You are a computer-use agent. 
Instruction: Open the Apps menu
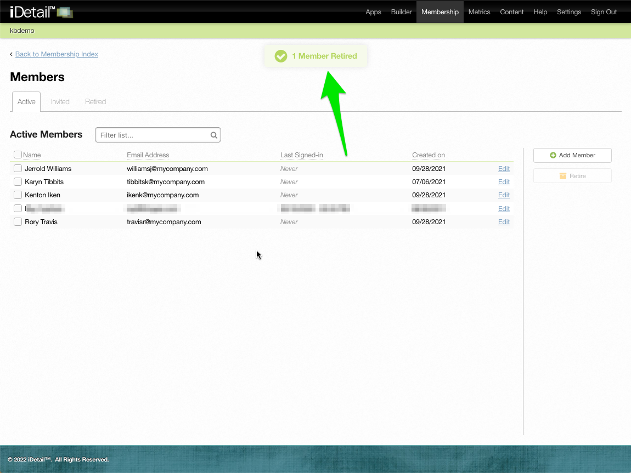[x=373, y=12]
